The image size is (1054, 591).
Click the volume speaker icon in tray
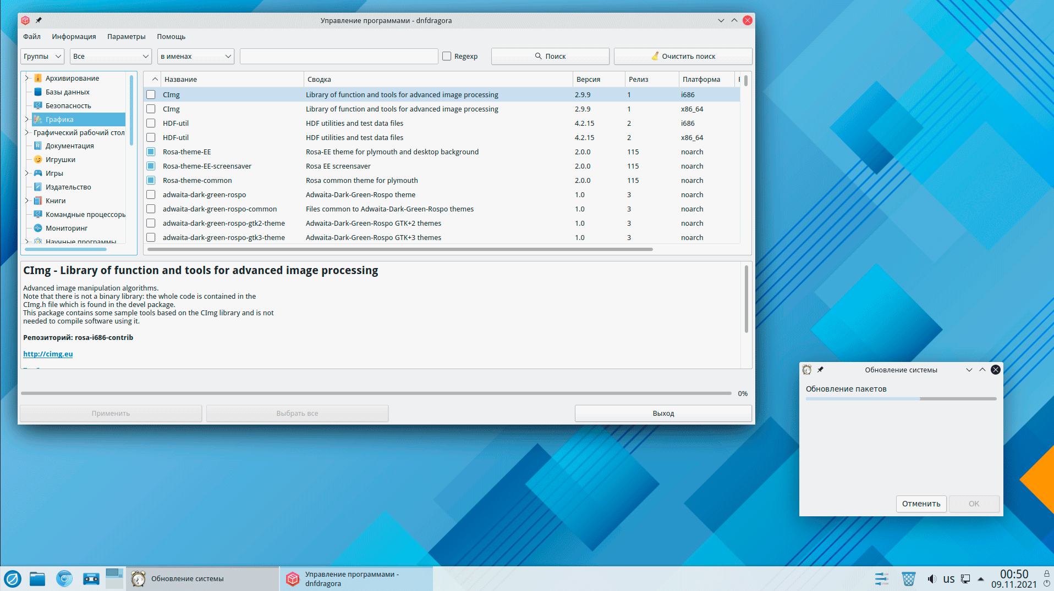point(931,579)
